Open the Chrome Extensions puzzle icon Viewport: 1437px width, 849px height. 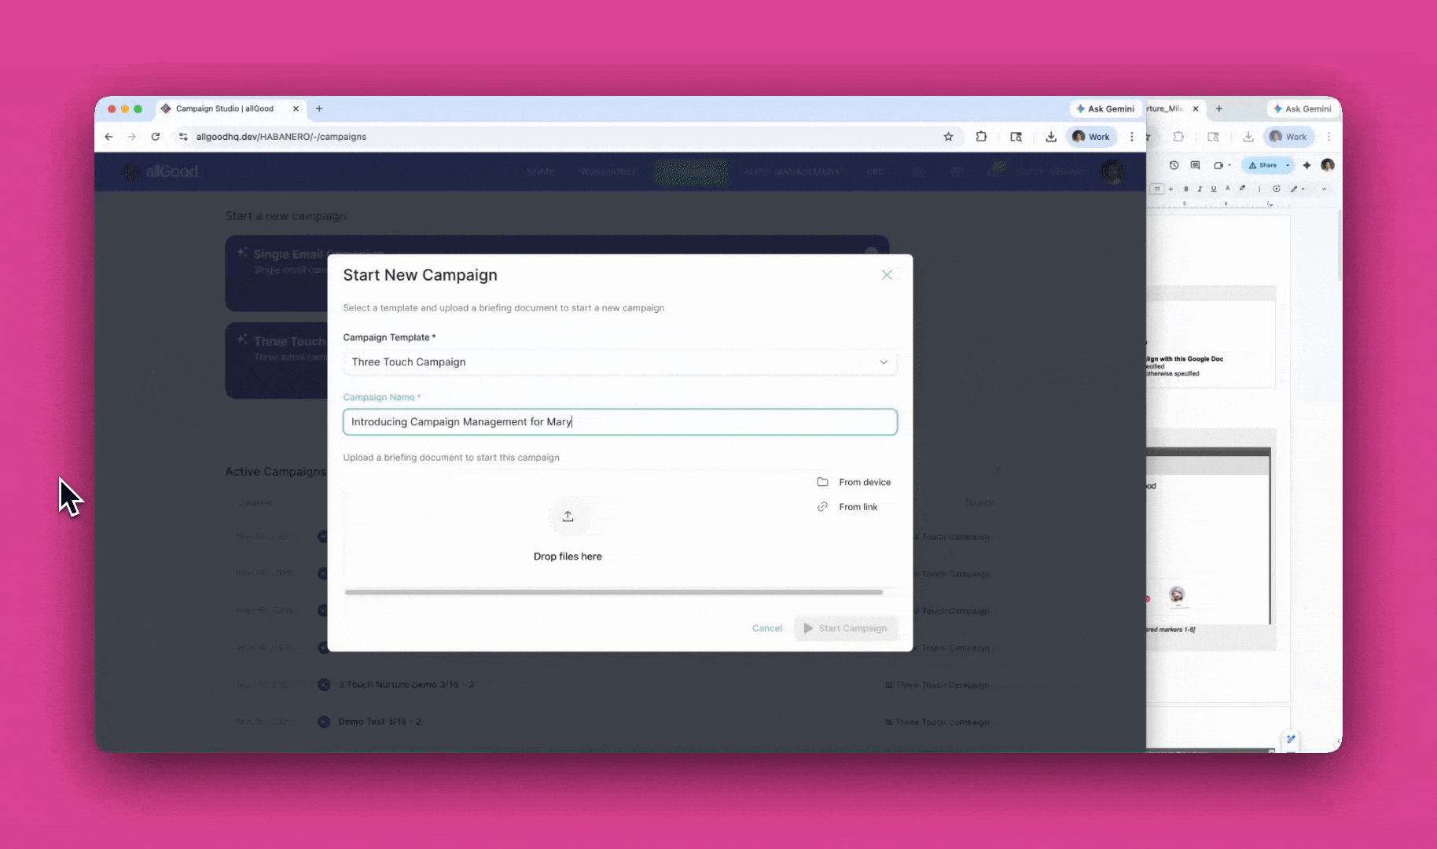pos(981,137)
